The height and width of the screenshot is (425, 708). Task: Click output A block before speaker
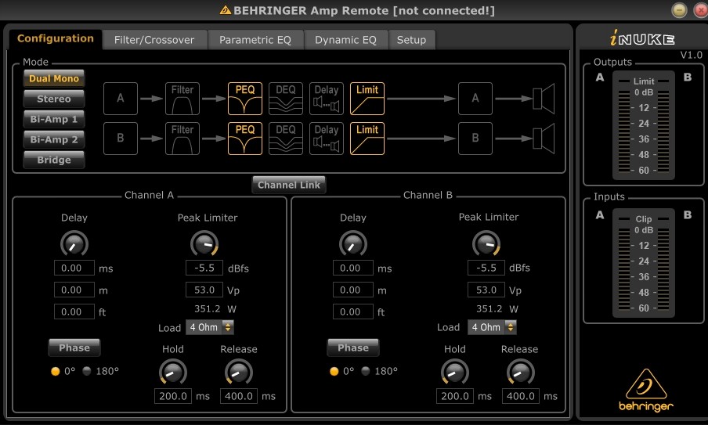coord(475,99)
